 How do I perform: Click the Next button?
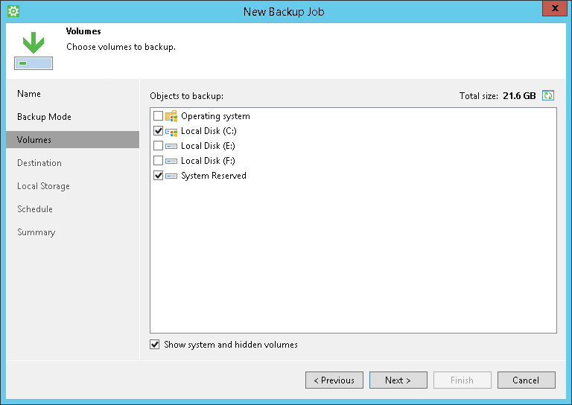coord(398,380)
